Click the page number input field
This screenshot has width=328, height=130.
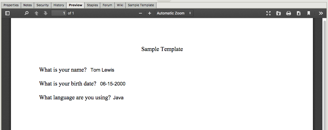click(59, 13)
